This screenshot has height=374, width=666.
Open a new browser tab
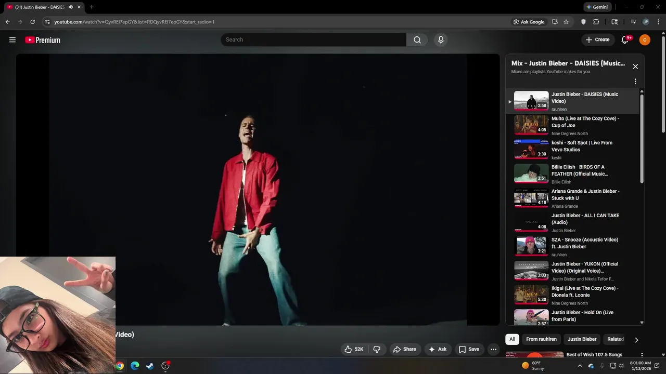[x=92, y=7]
